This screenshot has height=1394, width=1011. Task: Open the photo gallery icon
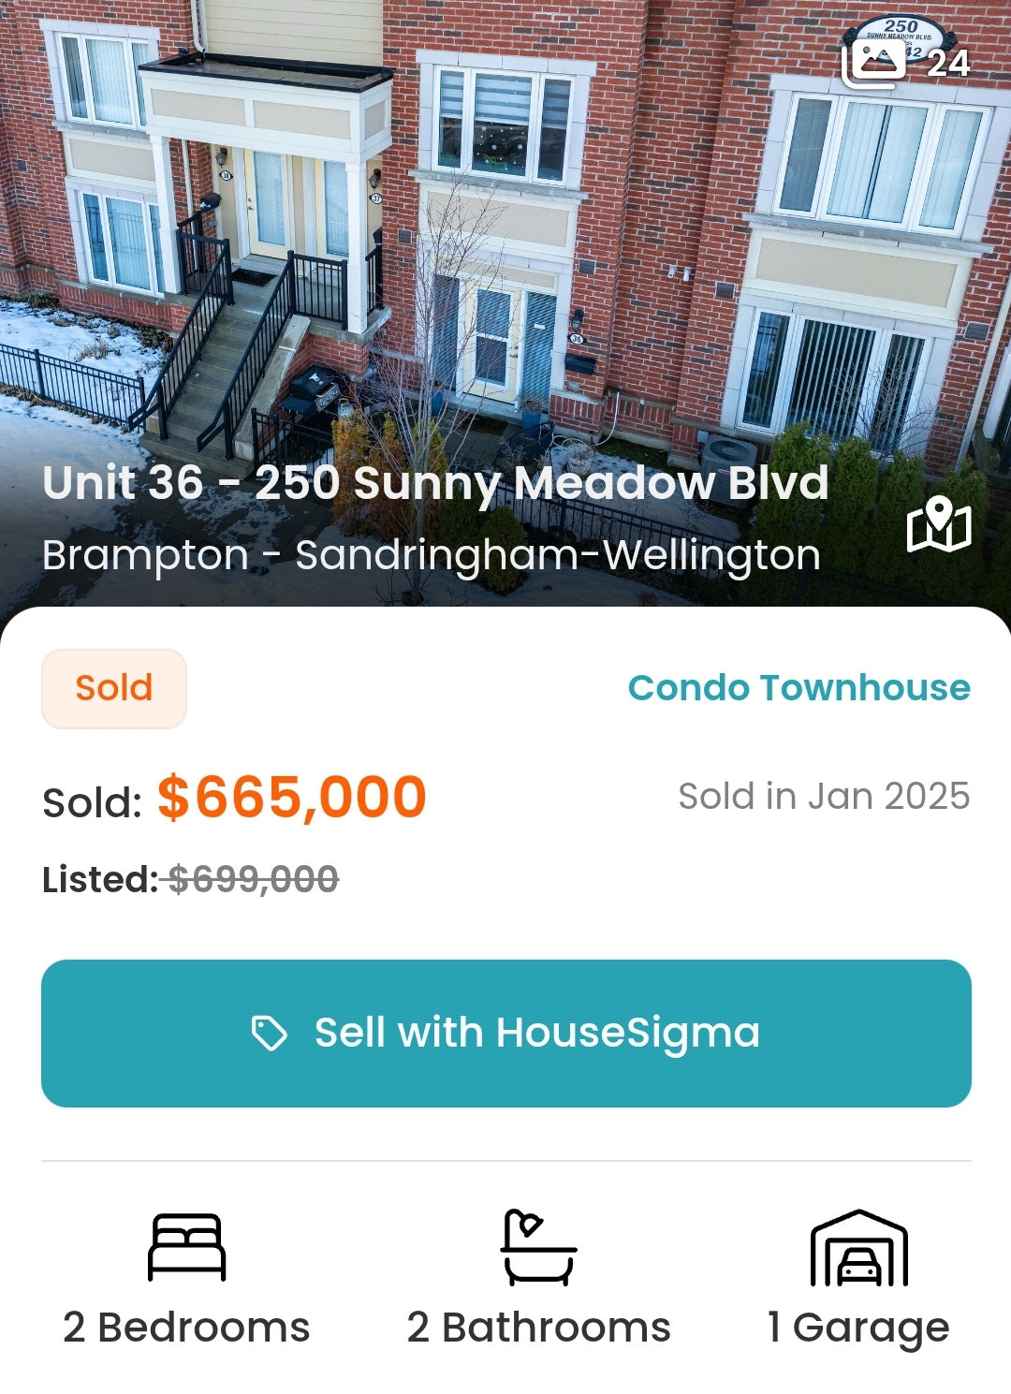point(874,63)
